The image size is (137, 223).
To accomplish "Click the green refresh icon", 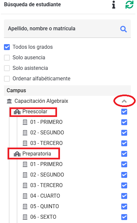I will 129,5.
